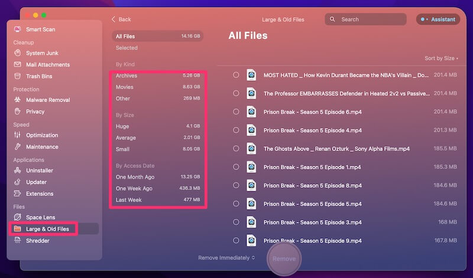Tick checkbox for Prison Break Episode 5.mp4
The height and width of the screenshot is (278, 473).
236,203
